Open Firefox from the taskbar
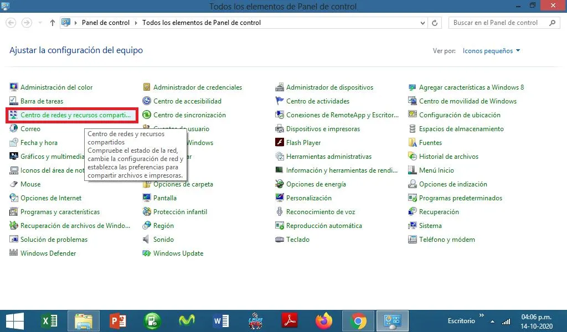This screenshot has width=567, height=332. point(324,321)
